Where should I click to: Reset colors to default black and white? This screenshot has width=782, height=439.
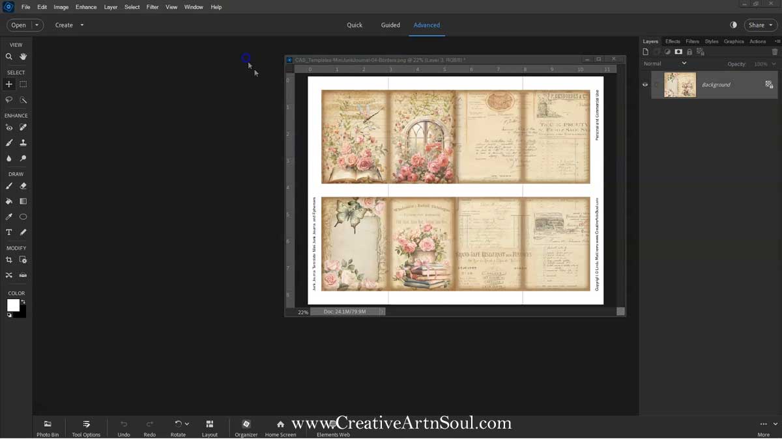coord(9,315)
